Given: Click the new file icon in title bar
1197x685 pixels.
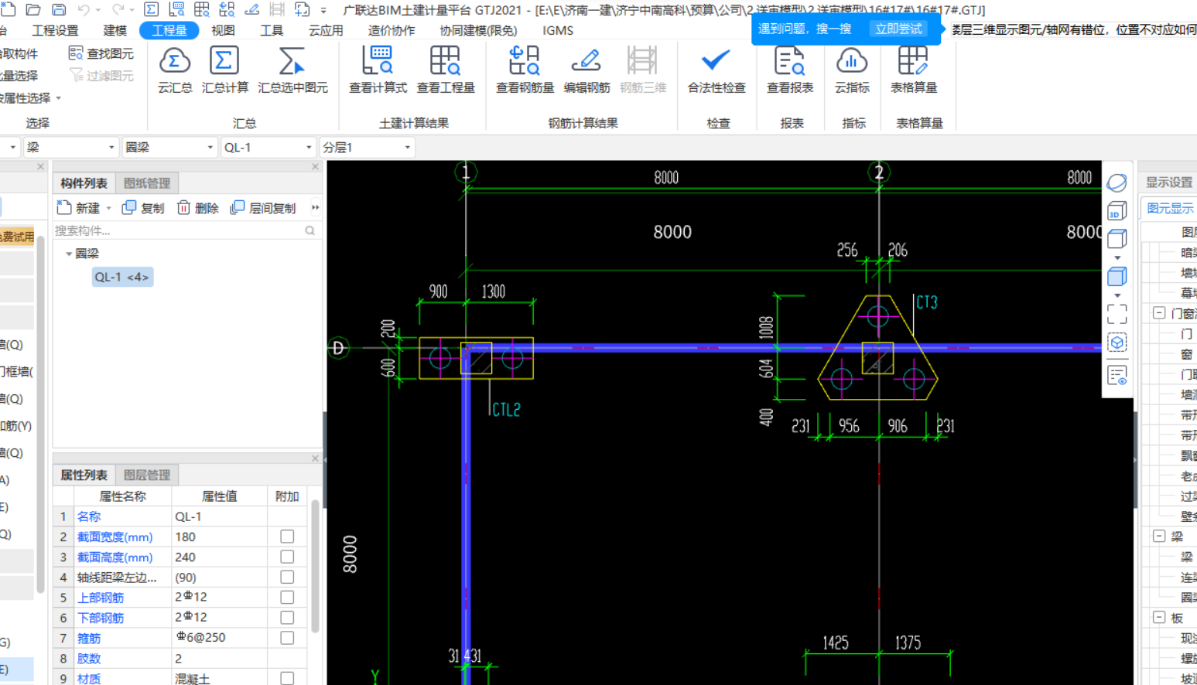Looking at the screenshot, I should click(9, 9).
